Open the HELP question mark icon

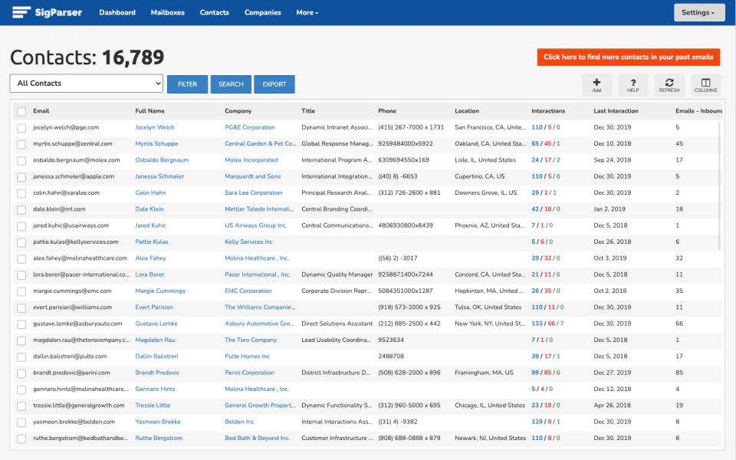tap(632, 84)
